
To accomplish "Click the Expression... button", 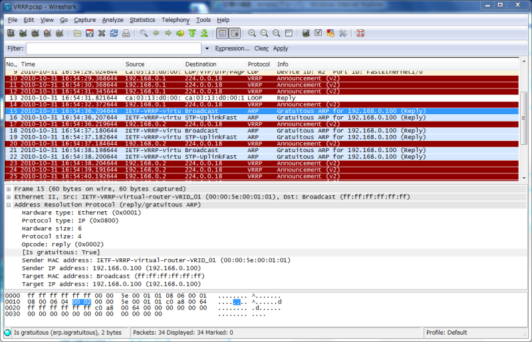I will click(x=232, y=48).
